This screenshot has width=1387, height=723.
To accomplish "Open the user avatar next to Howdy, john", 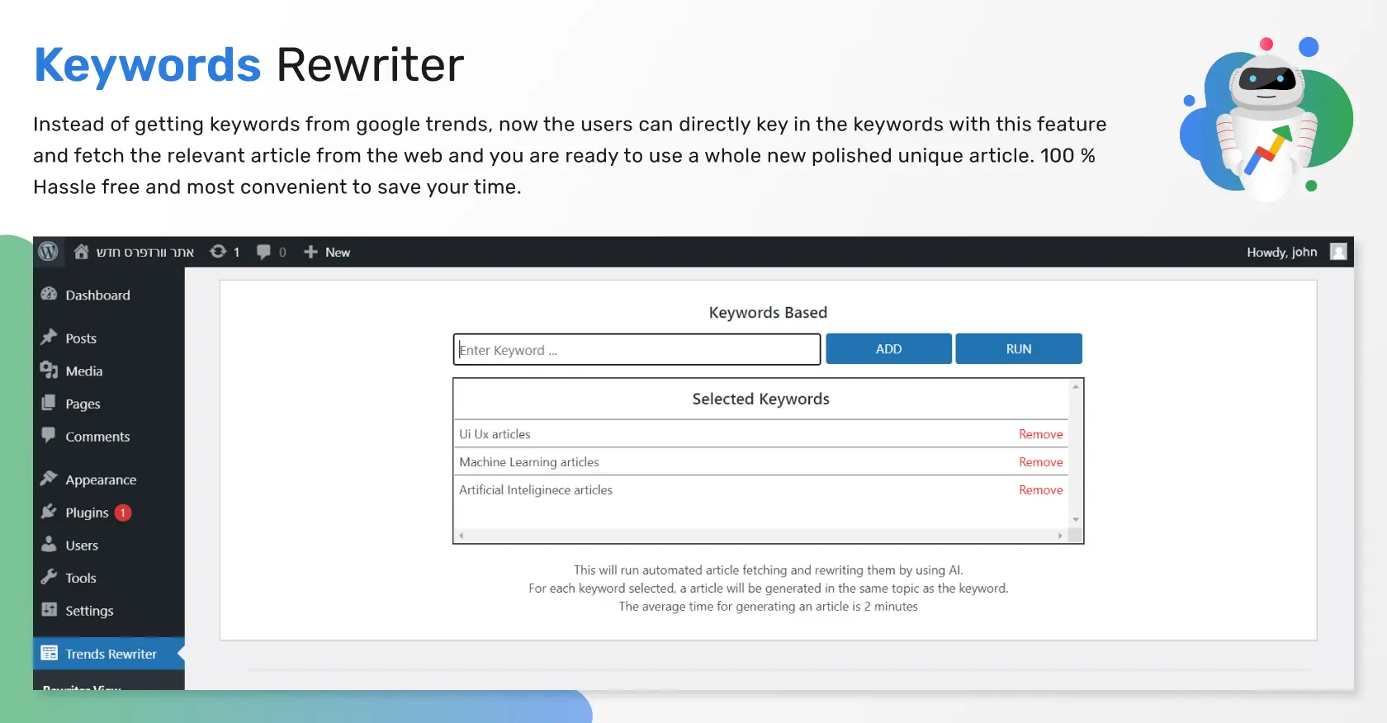I will [x=1338, y=252].
